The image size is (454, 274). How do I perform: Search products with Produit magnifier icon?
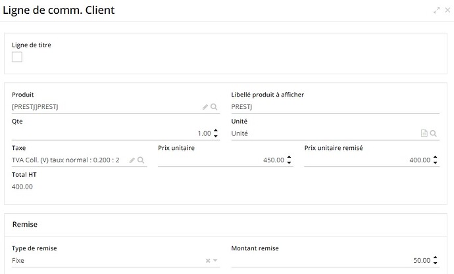coord(214,107)
